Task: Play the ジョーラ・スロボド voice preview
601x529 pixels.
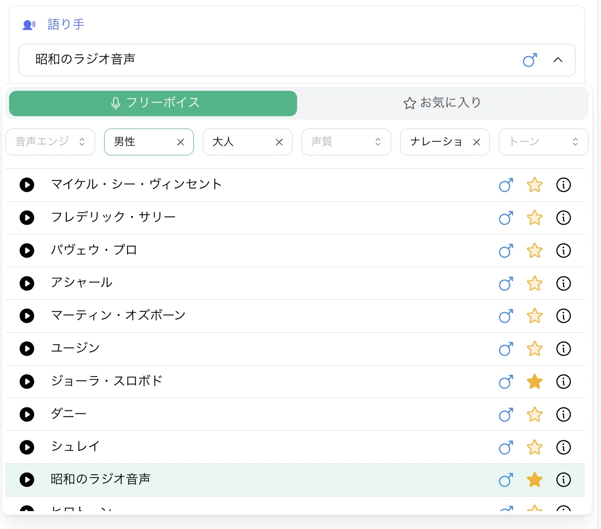Action: tap(27, 382)
